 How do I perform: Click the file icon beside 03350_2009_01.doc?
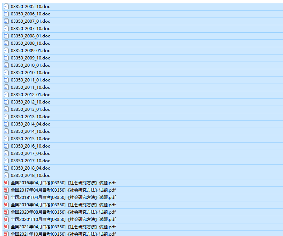click(6, 51)
